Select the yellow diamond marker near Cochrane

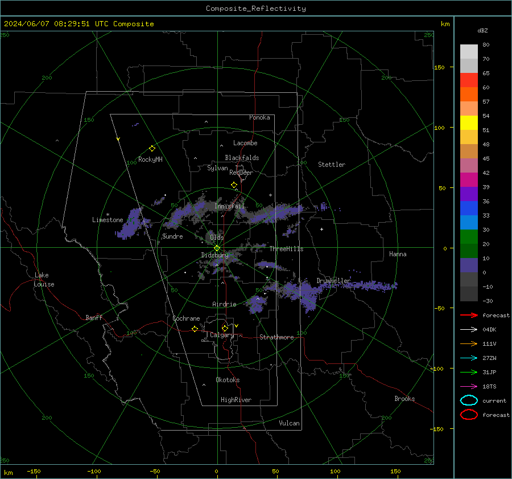(x=195, y=329)
